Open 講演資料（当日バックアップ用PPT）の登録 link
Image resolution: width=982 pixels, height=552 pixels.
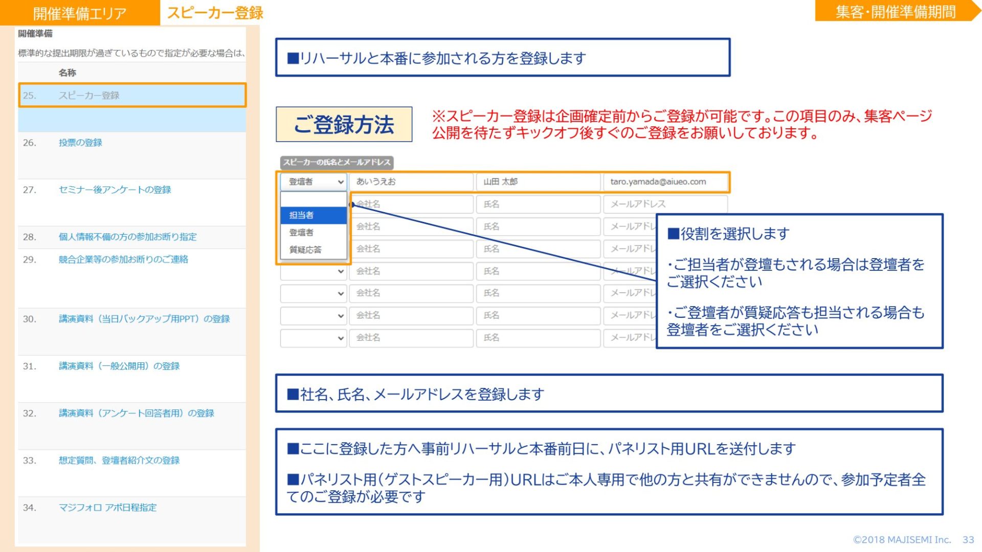coord(144,319)
